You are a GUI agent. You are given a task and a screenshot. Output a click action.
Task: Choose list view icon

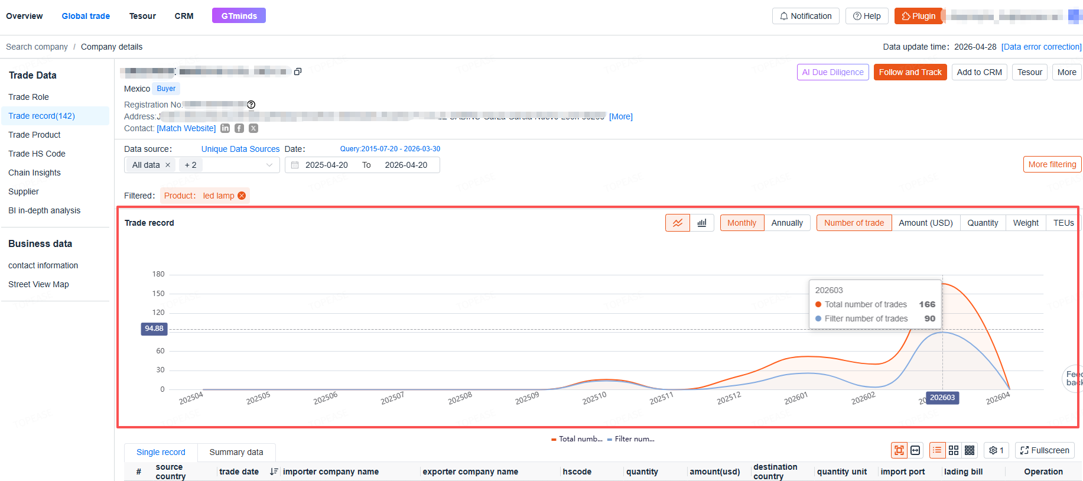tap(937, 450)
